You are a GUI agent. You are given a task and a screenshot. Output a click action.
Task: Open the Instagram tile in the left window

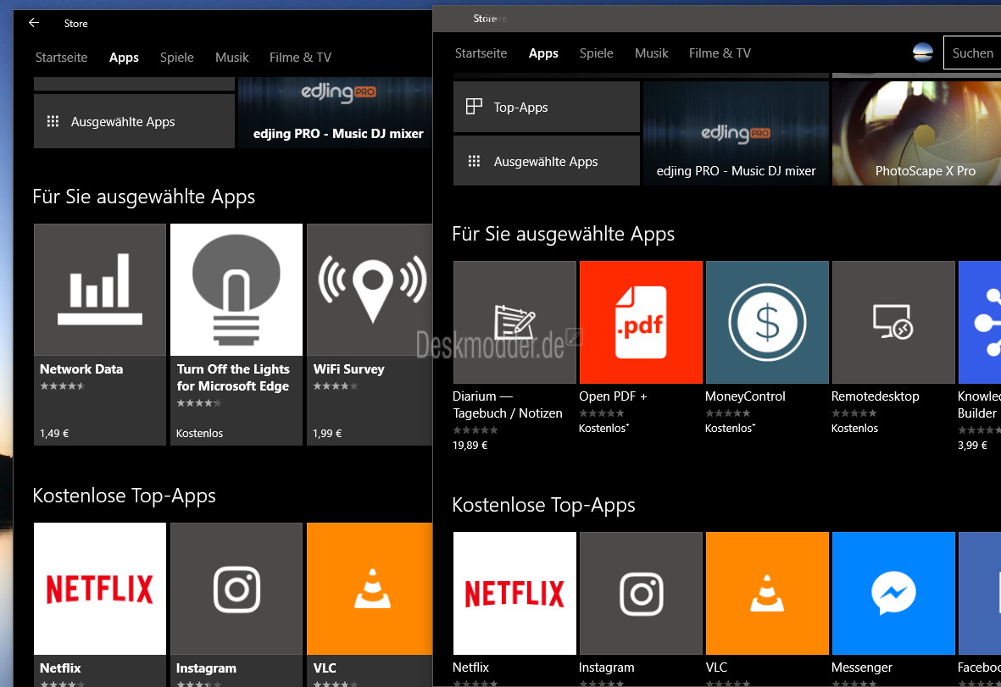pyautogui.click(x=236, y=604)
